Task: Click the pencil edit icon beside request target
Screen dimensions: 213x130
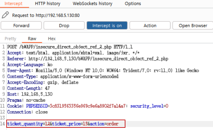Action: (5, 15)
